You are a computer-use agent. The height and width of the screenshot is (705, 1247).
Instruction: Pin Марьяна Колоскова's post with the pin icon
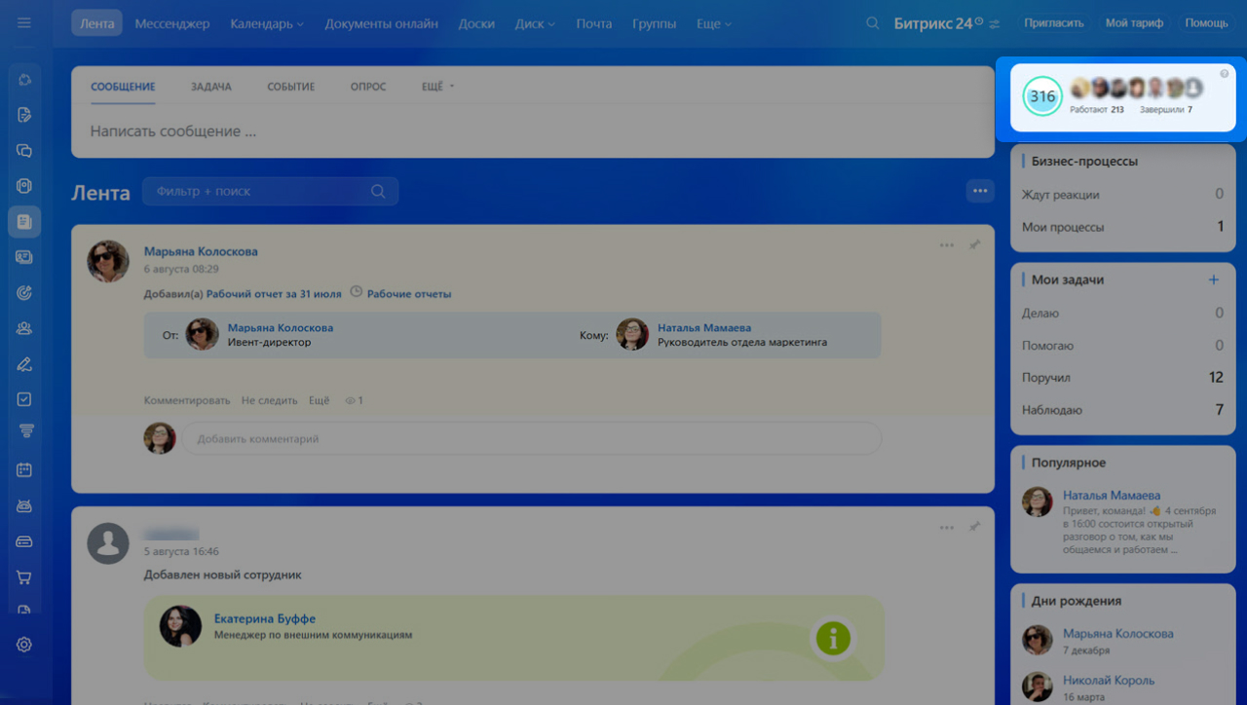point(974,245)
